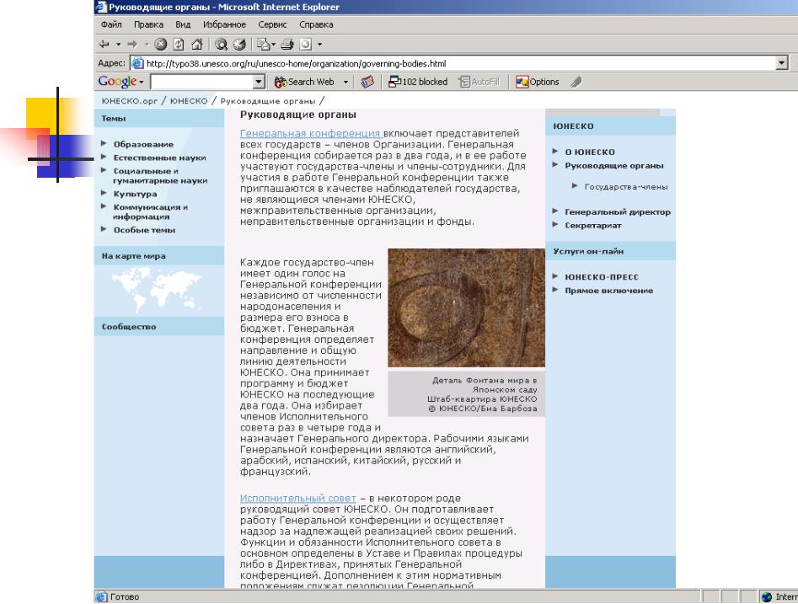The image size is (798, 604).
Task: Click the Прямое включение link
Action: coord(608,291)
